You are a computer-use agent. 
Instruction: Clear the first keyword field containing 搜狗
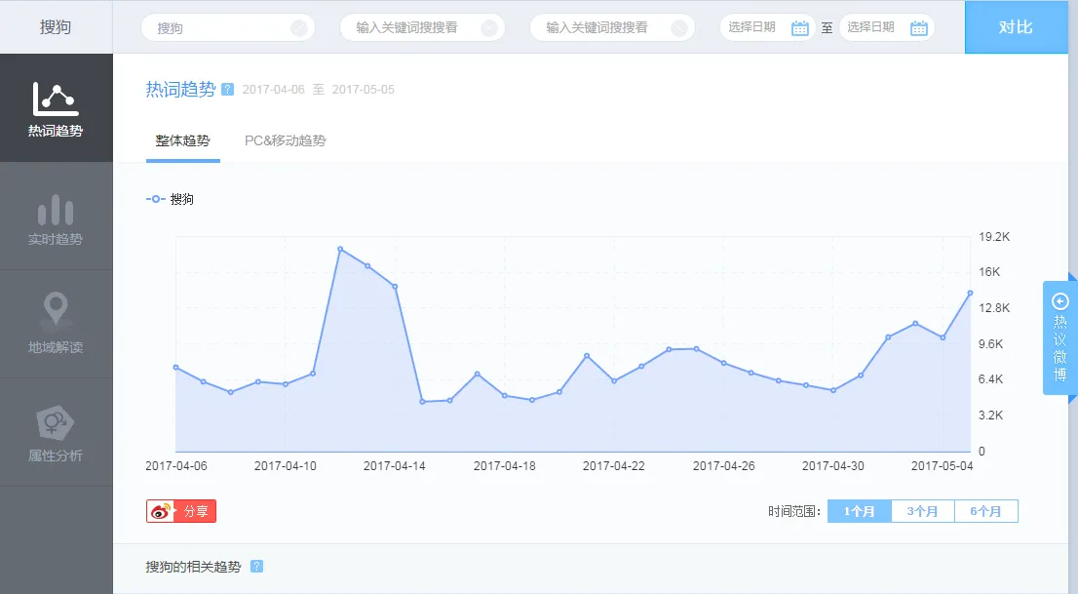pyautogui.click(x=299, y=28)
